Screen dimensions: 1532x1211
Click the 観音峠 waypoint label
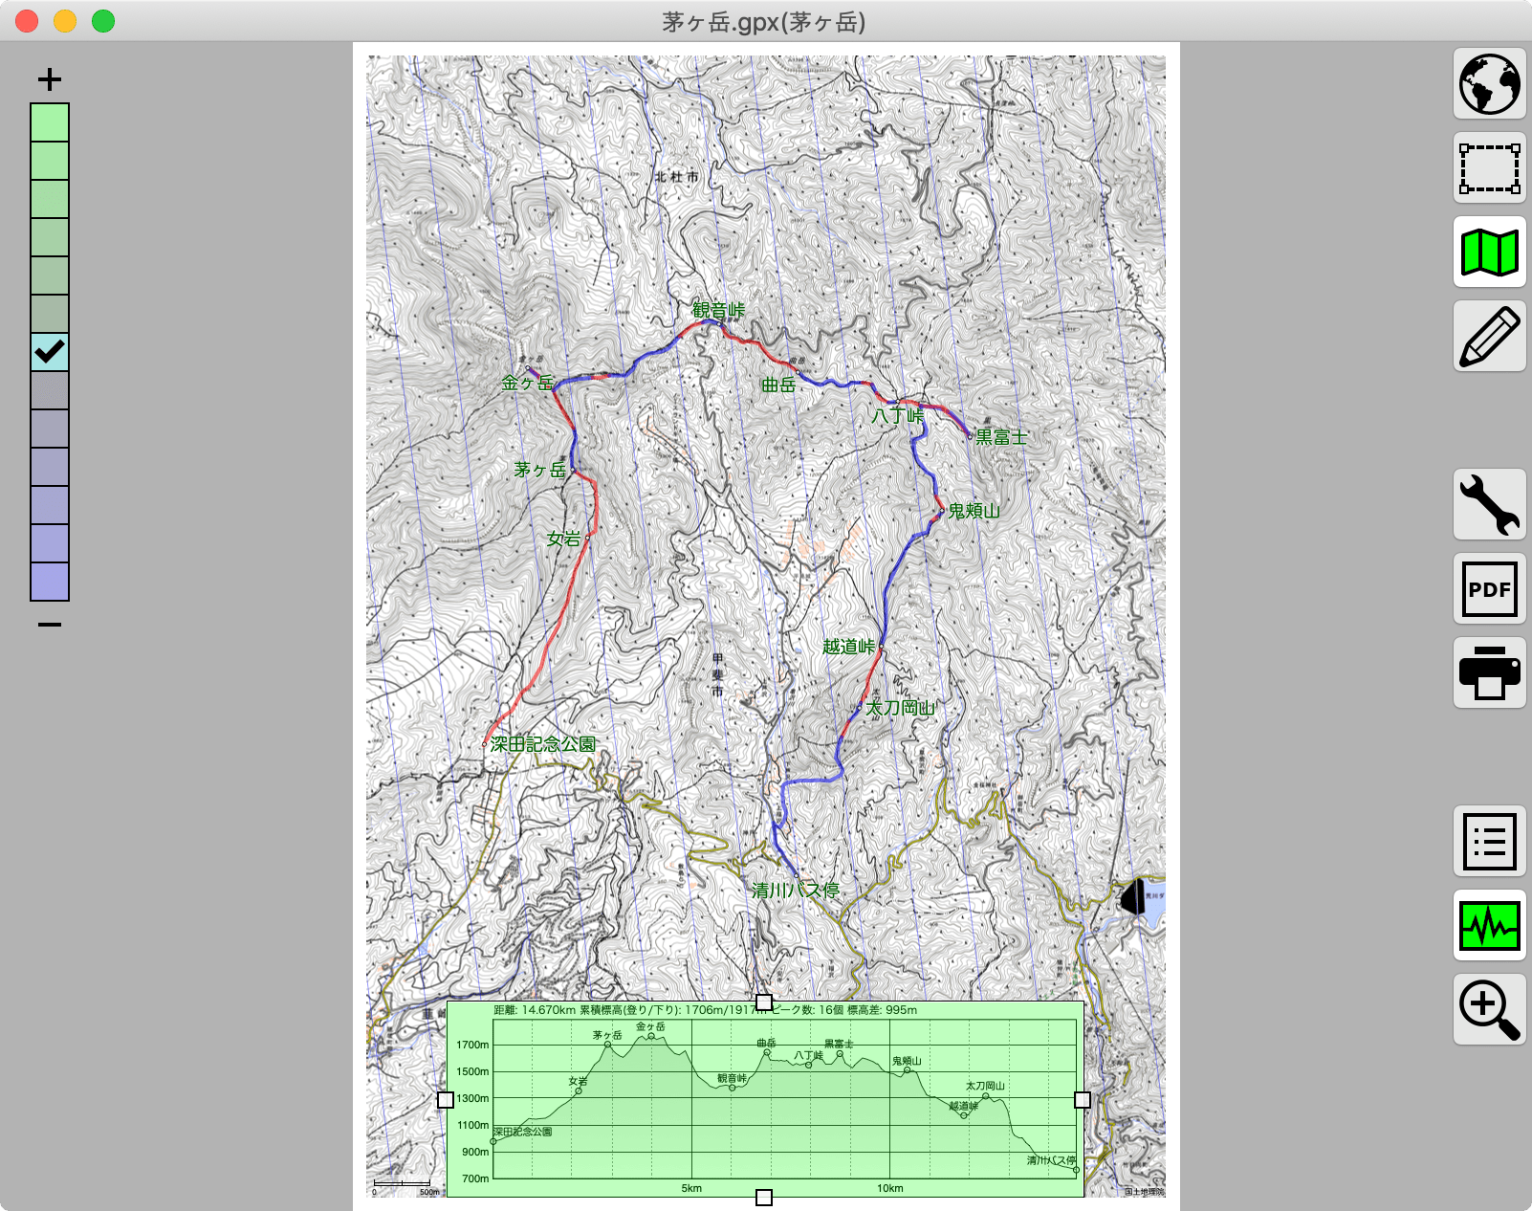coord(718,310)
